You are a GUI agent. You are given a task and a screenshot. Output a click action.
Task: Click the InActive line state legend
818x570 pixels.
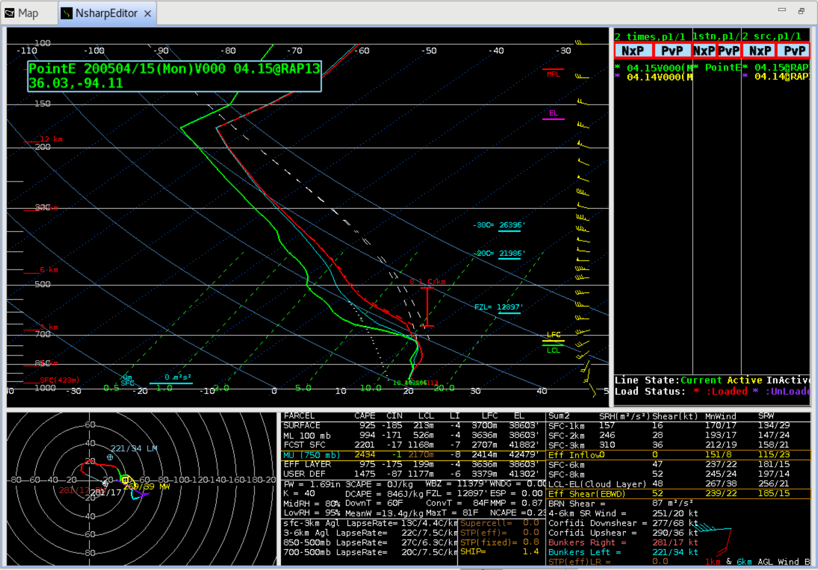point(788,380)
